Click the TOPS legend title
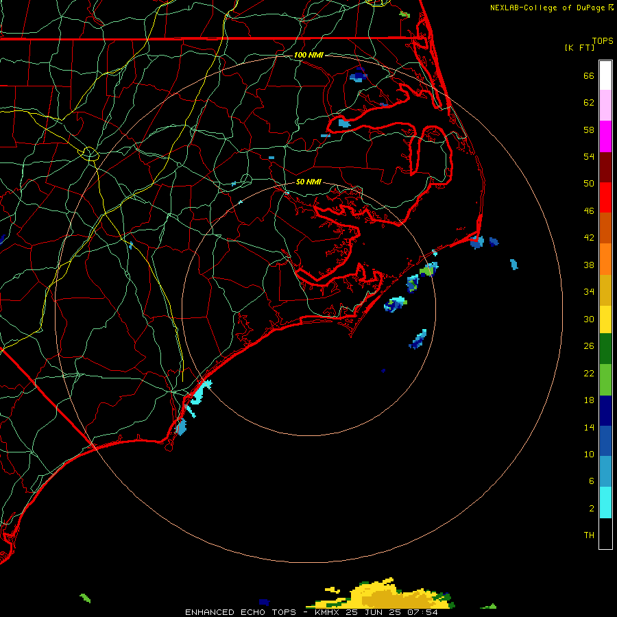This screenshot has height=617, width=617. click(603, 40)
